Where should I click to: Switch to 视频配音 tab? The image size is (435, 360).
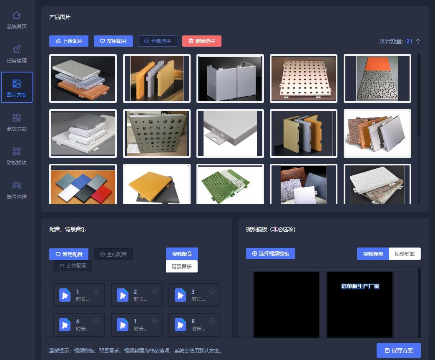182,254
